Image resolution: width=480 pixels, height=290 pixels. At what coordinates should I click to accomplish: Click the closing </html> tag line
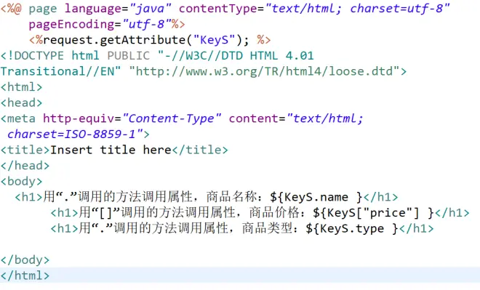pyautogui.click(x=240, y=275)
